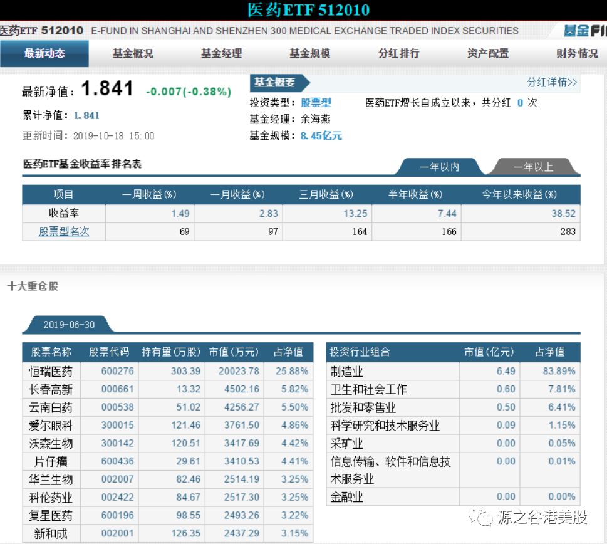Click the 复星医药 stock name
Image resolution: width=607 pixels, height=544 pixels.
tap(51, 516)
